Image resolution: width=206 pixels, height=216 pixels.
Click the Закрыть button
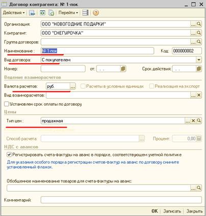click(194, 211)
